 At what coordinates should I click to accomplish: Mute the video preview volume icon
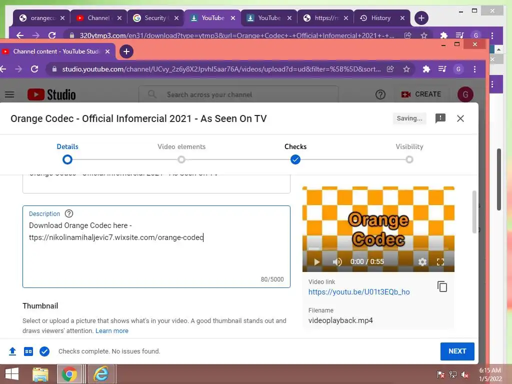pyautogui.click(x=337, y=262)
